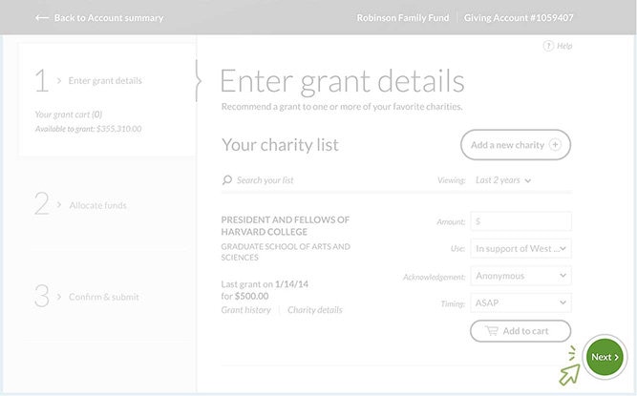This screenshot has width=637, height=396.
Task: Open the Viewing Last 2 years dropdown
Action: tap(503, 180)
